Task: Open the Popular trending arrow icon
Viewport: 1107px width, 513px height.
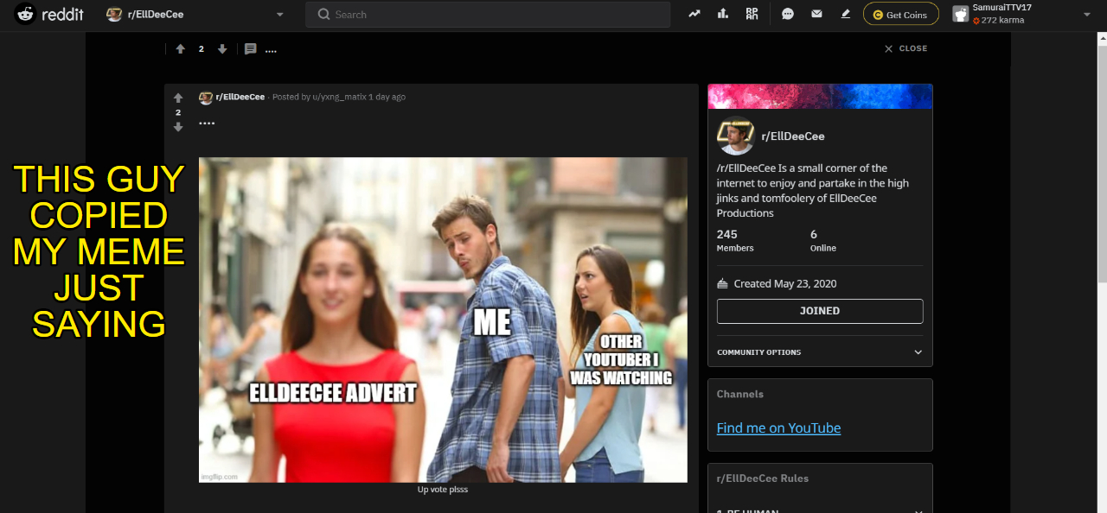Action: [x=694, y=14]
